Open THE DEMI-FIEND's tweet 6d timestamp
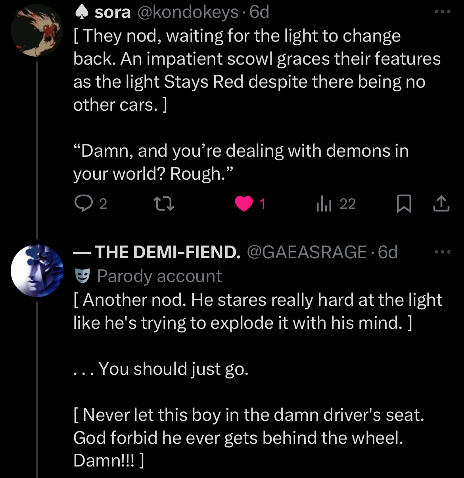 [x=388, y=252]
